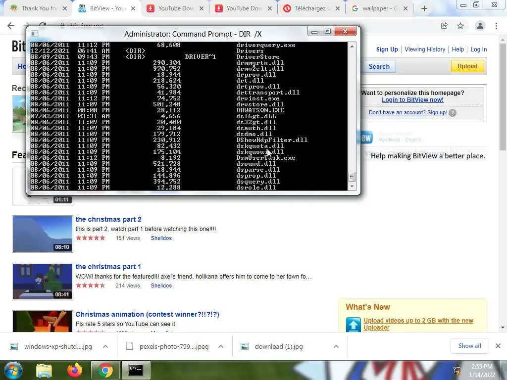Open the christmas part 2 video title
The image size is (507, 380).
pos(108,219)
